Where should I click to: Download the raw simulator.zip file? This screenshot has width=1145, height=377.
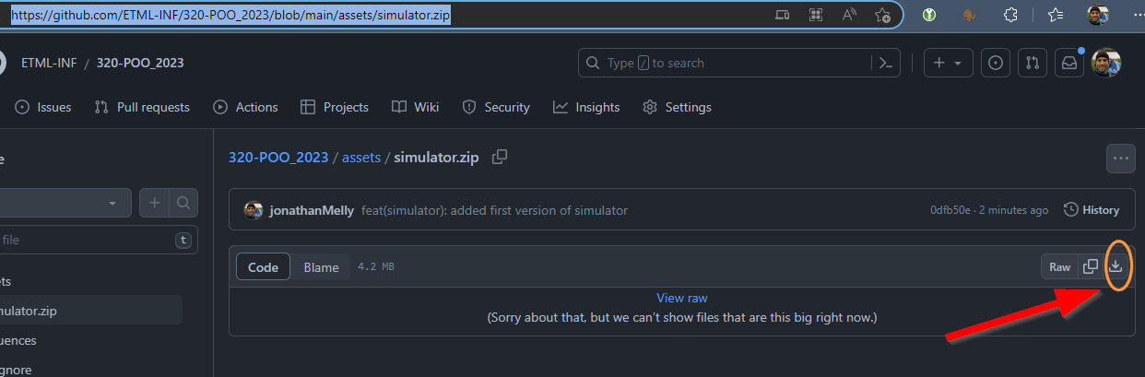tap(1115, 266)
